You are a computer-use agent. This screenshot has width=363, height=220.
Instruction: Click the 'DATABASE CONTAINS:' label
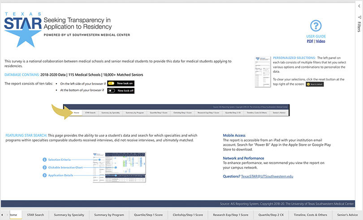22,75
